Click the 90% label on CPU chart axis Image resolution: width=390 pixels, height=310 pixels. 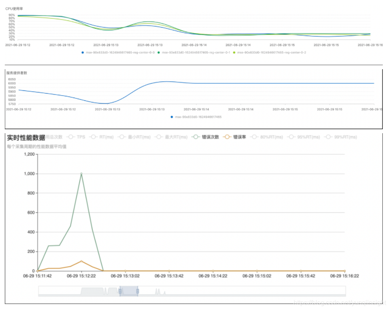tap(12, 15)
